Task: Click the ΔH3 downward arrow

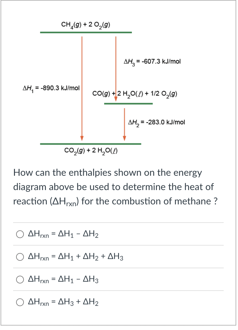Action: 115,69
